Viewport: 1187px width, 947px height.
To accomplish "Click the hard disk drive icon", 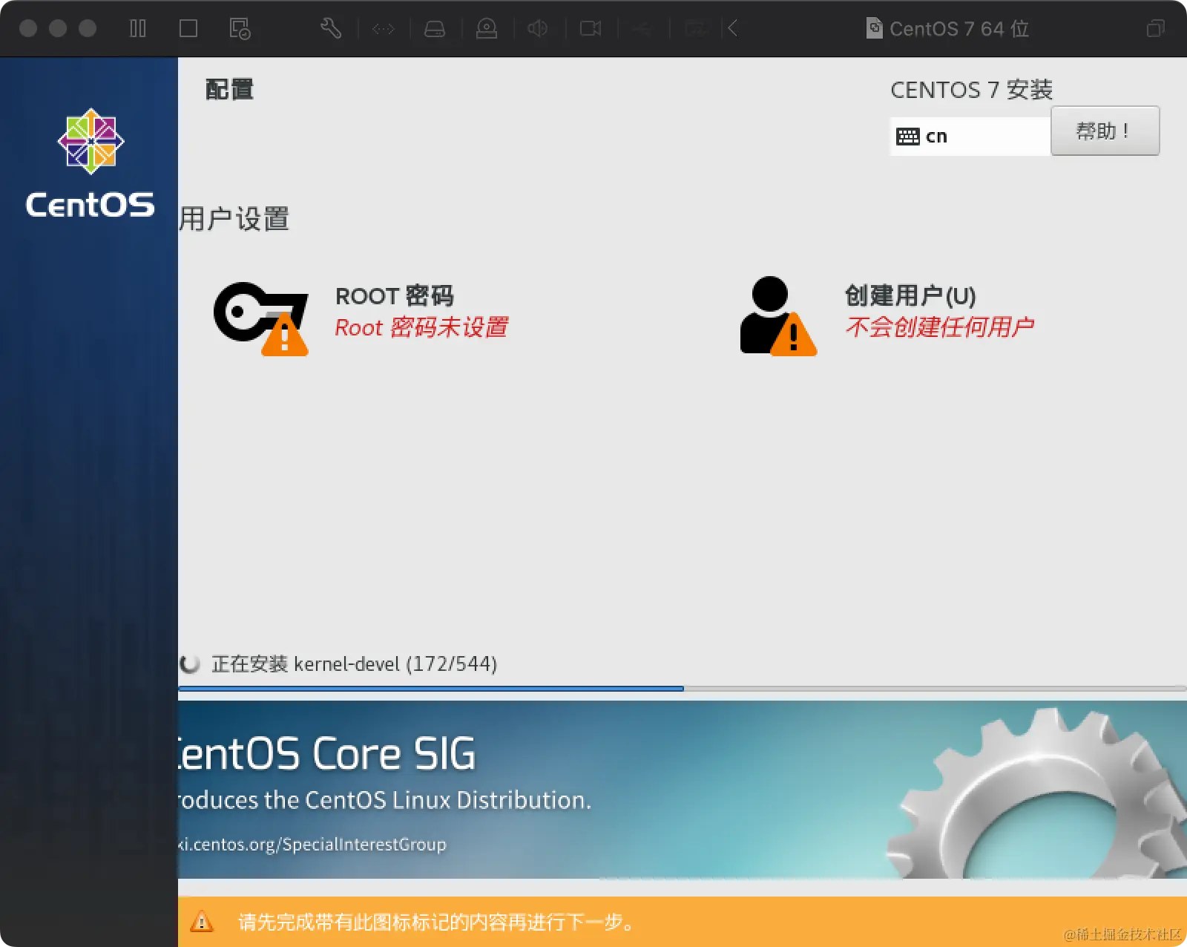I will pos(435,29).
